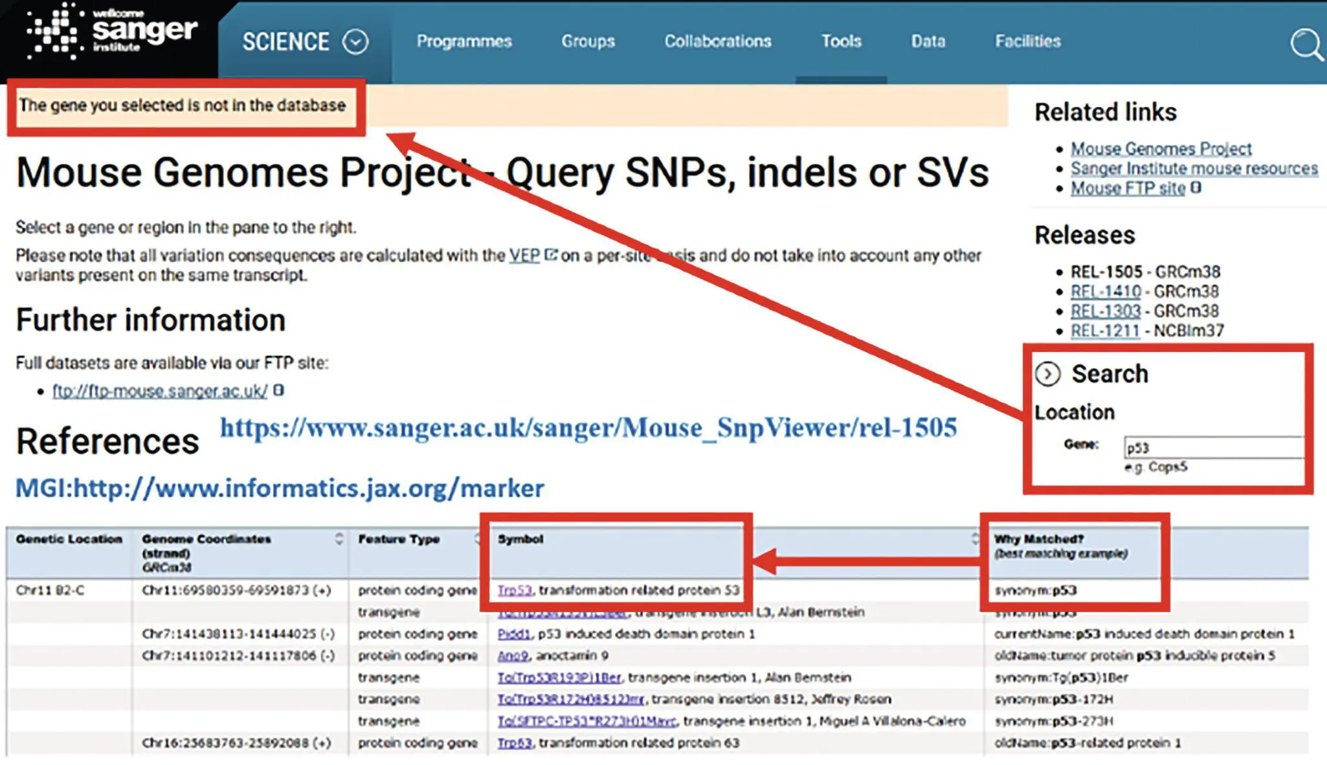Click the 'synonym:Tg(p53)1Ber' match cell
1327x765 pixels.
coord(1061,678)
